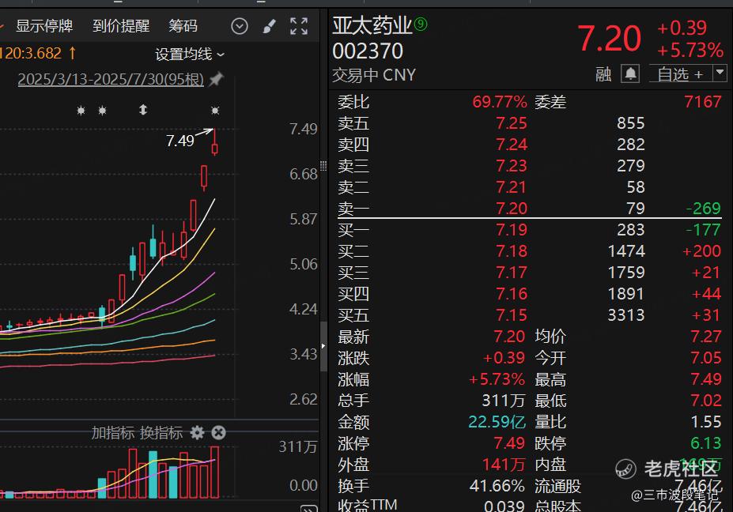Click the up-down arrow chart marker
The image size is (733, 512).
click(143, 110)
